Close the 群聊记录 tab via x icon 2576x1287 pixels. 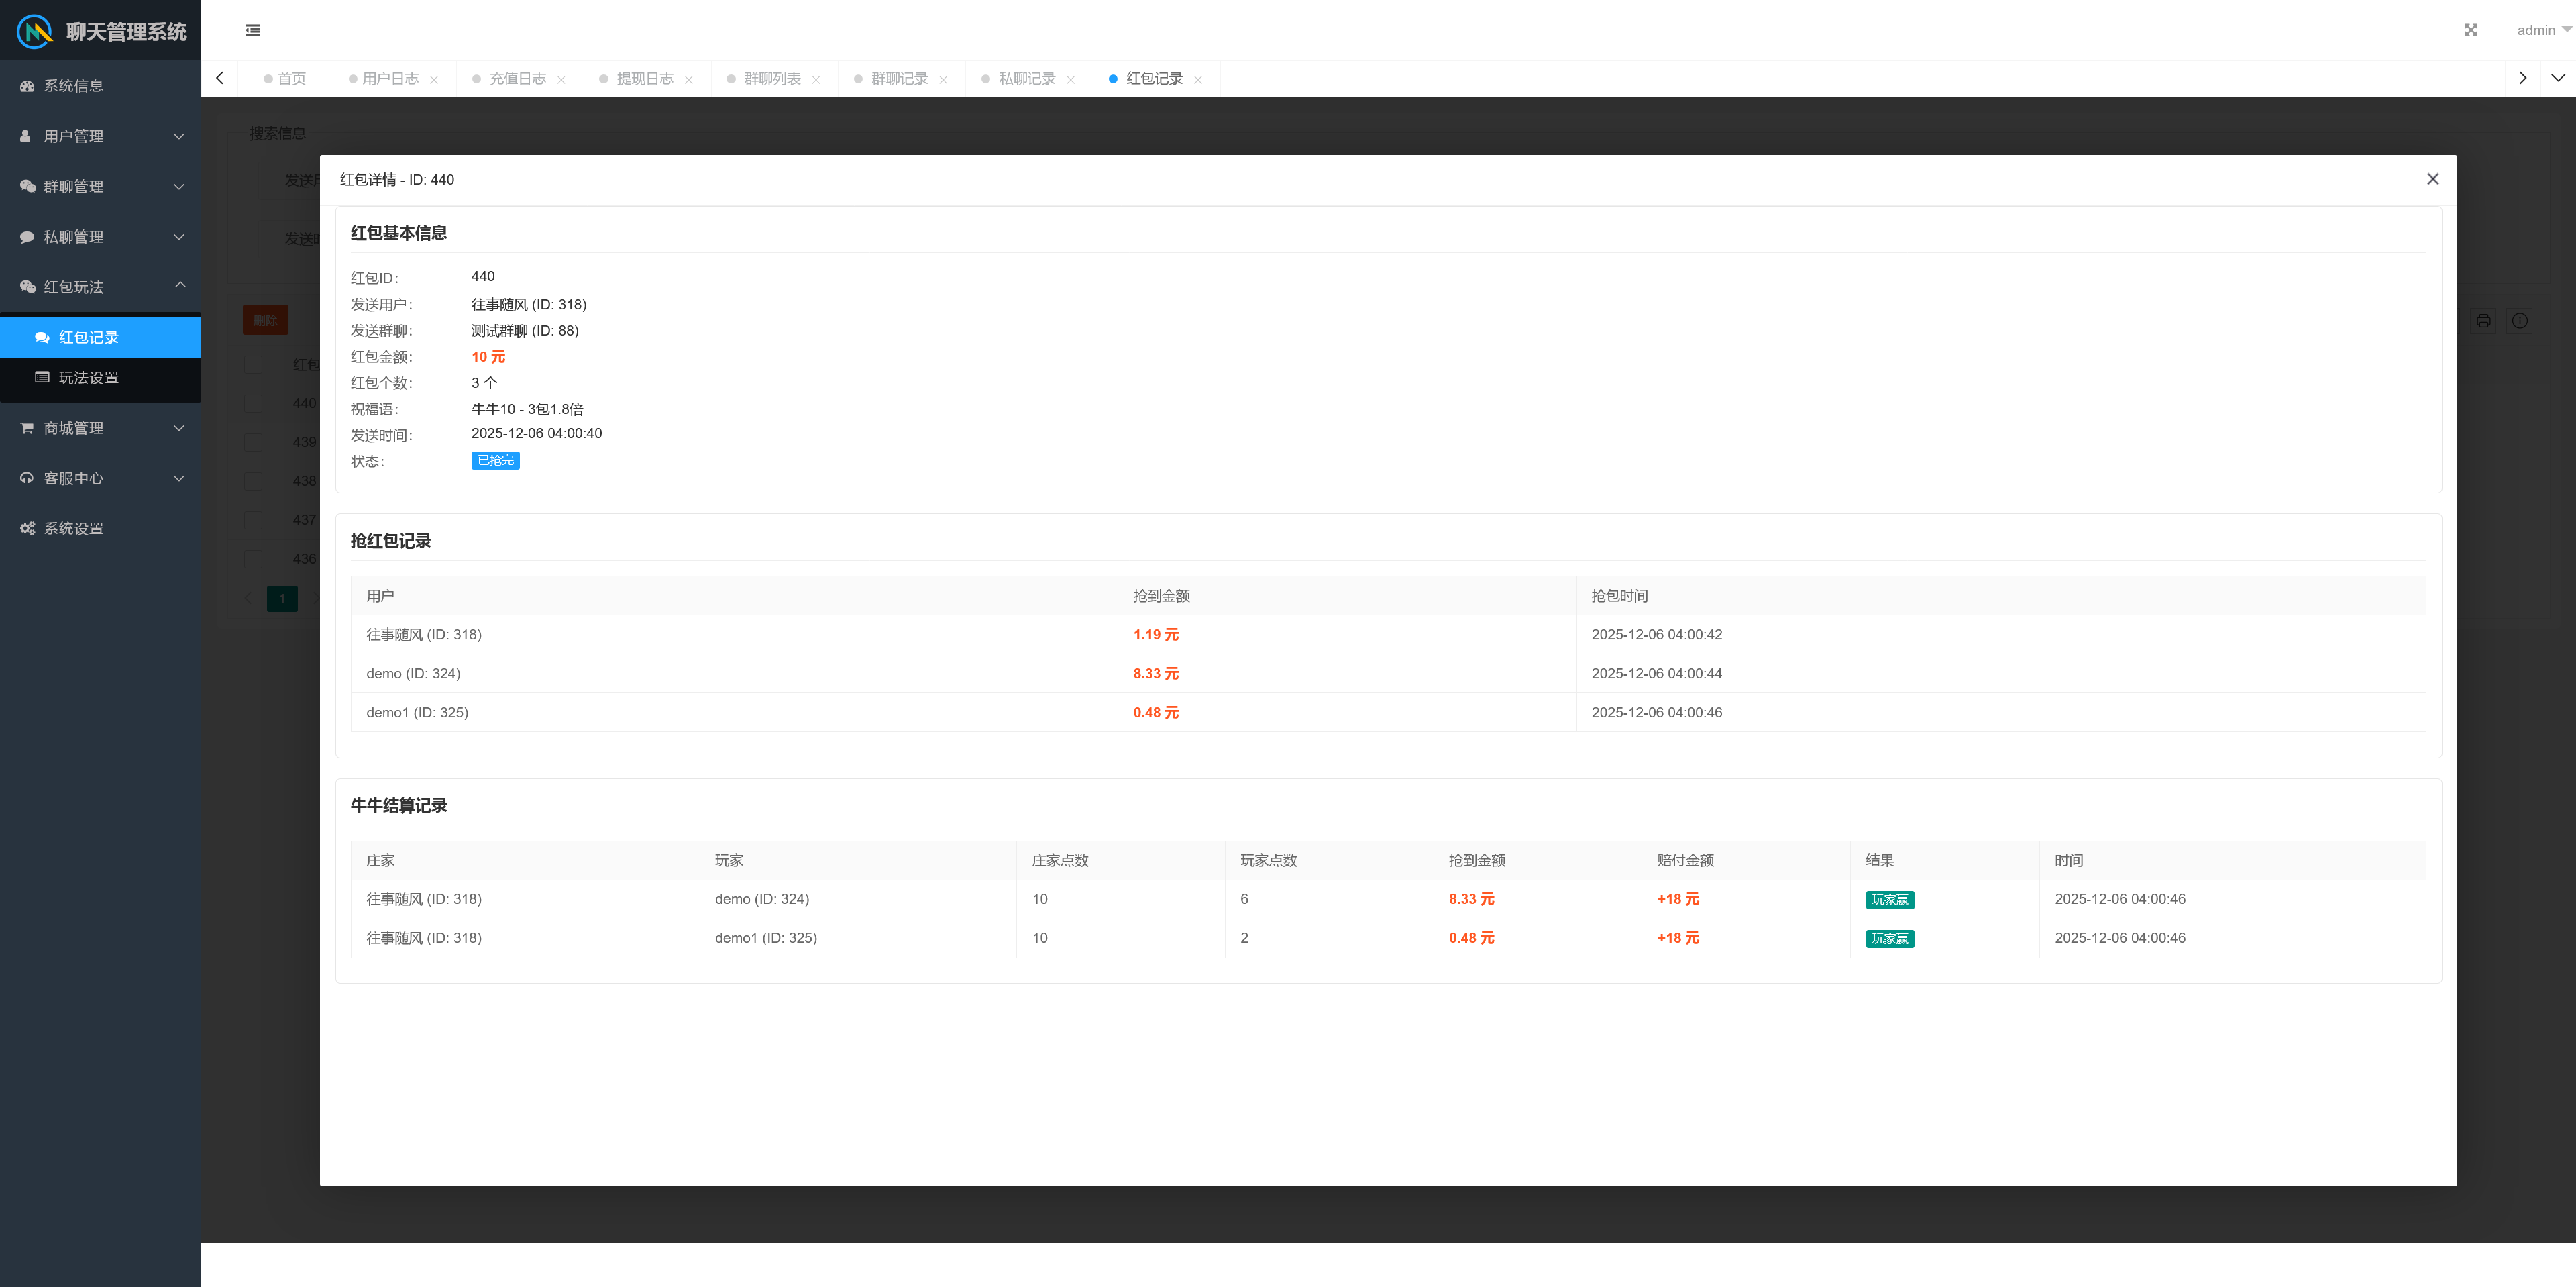943,80
